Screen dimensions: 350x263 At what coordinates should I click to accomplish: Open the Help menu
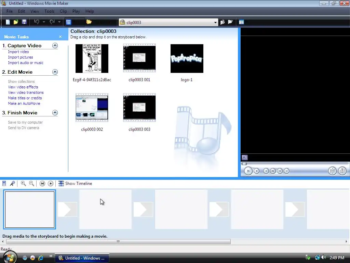(x=90, y=11)
